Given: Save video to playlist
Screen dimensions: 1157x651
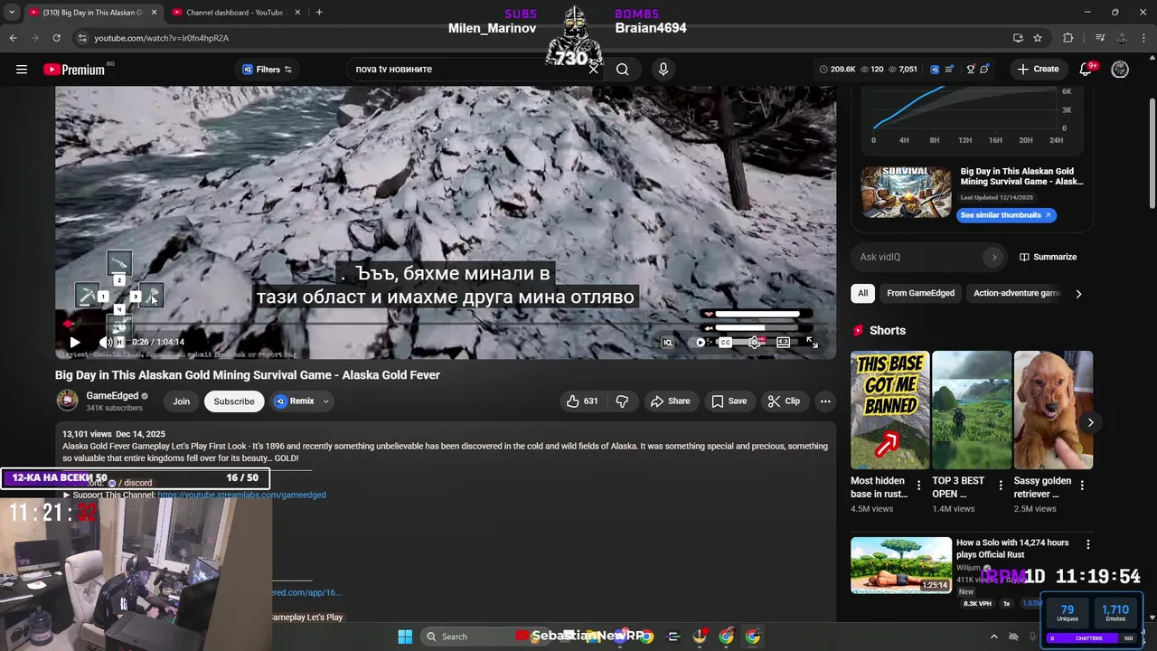Looking at the screenshot, I should tap(729, 401).
